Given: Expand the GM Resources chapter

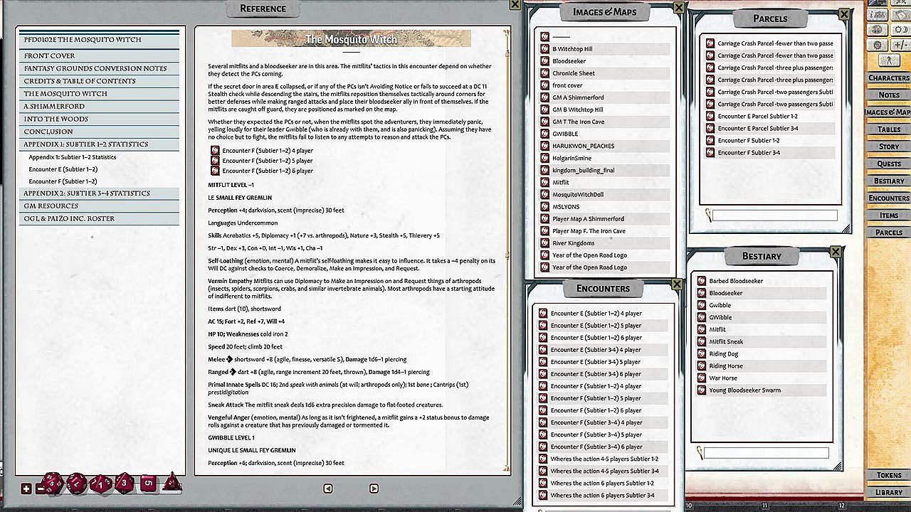Looking at the screenshot, I should click(x=99, y=206).
